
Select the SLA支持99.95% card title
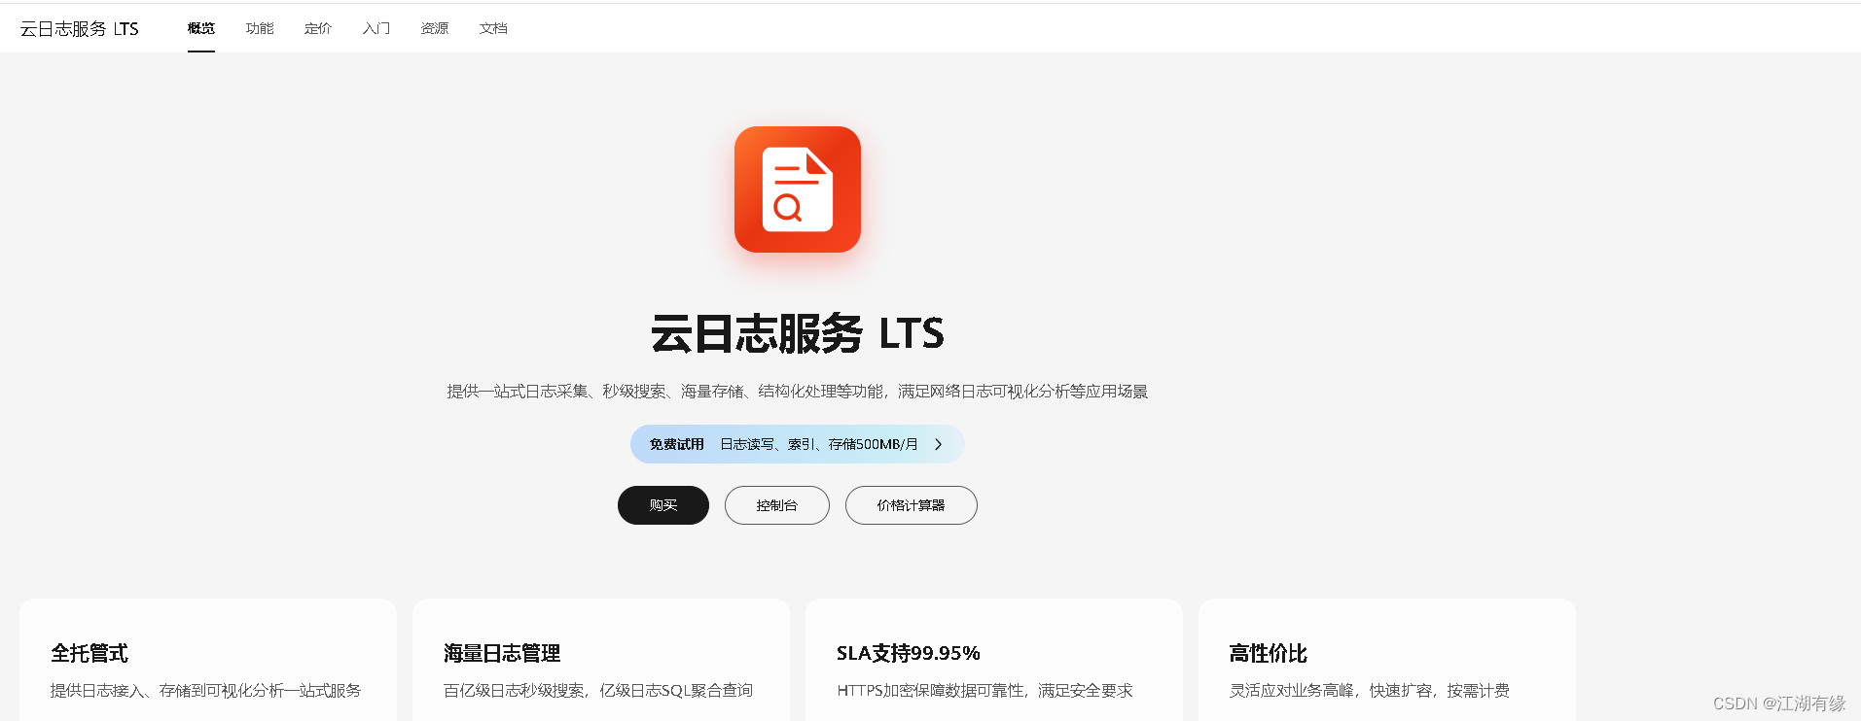[909, 653]
